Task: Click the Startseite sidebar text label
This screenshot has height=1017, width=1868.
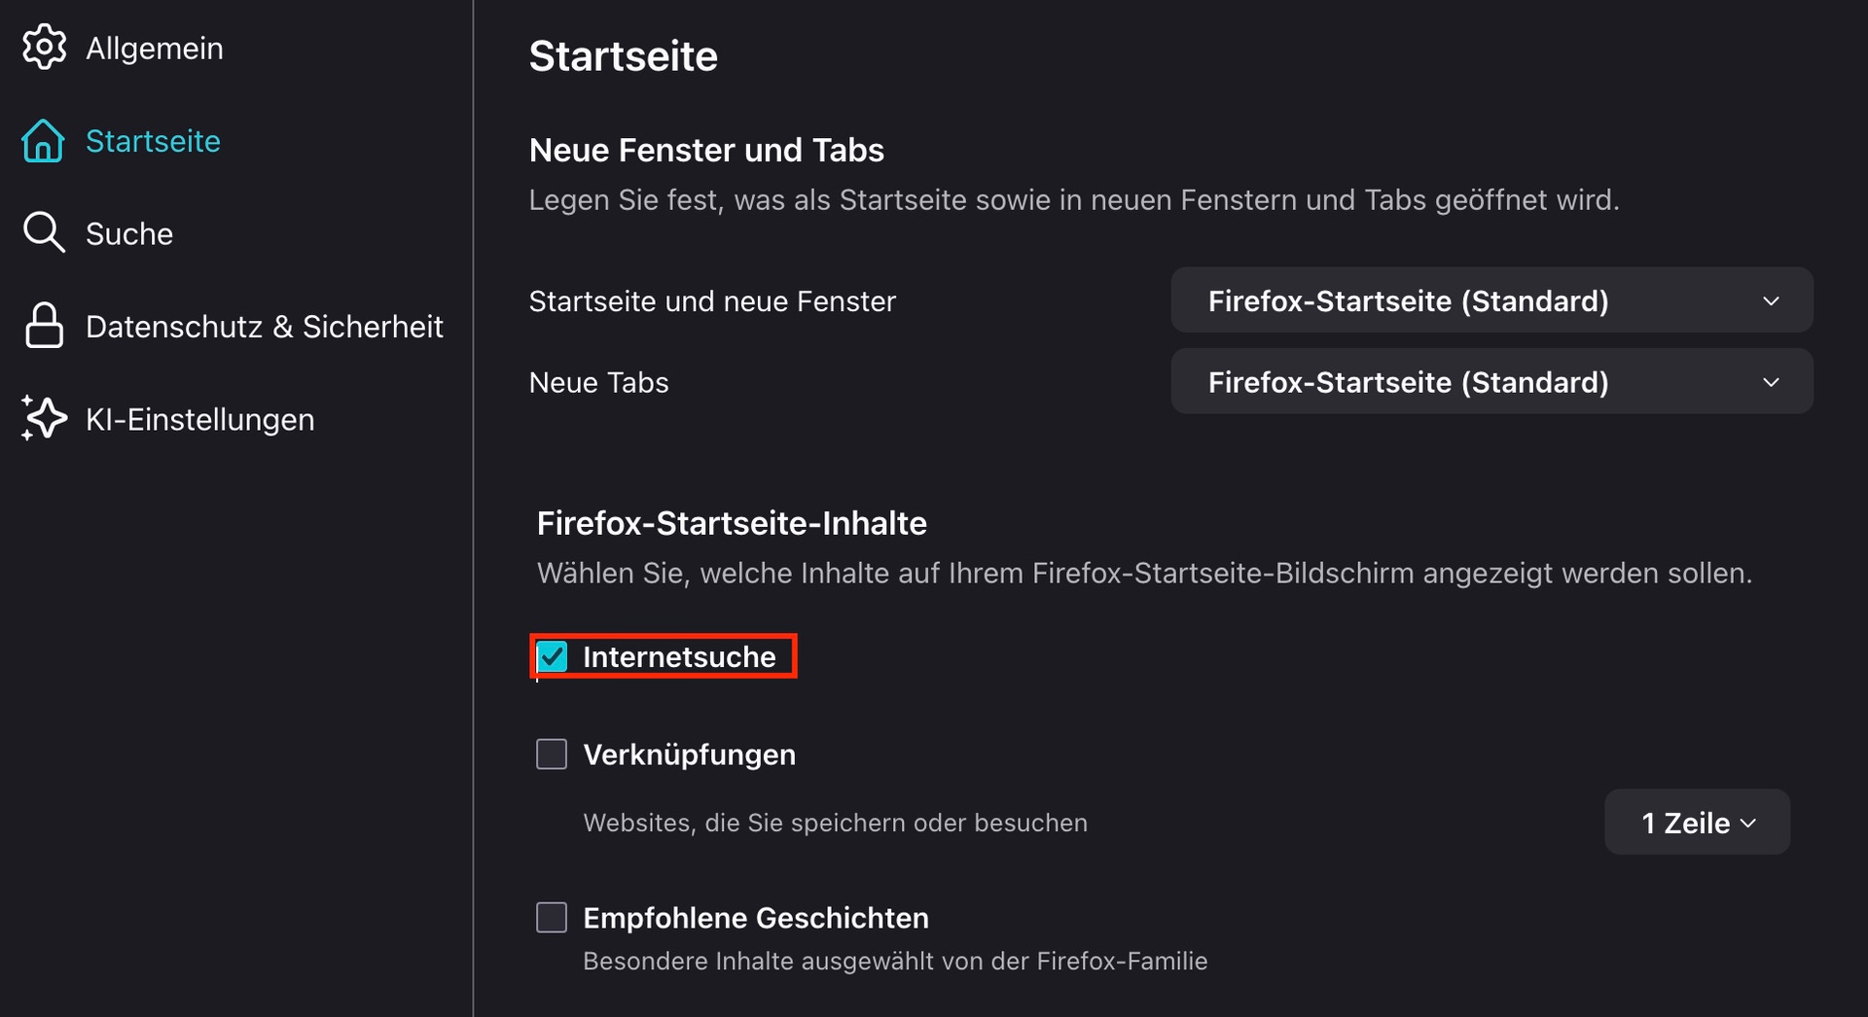Action: pyautogui.click(x=153, y=141)
